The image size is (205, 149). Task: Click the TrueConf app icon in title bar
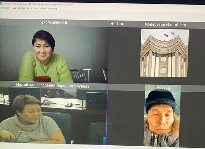(1, 2)
